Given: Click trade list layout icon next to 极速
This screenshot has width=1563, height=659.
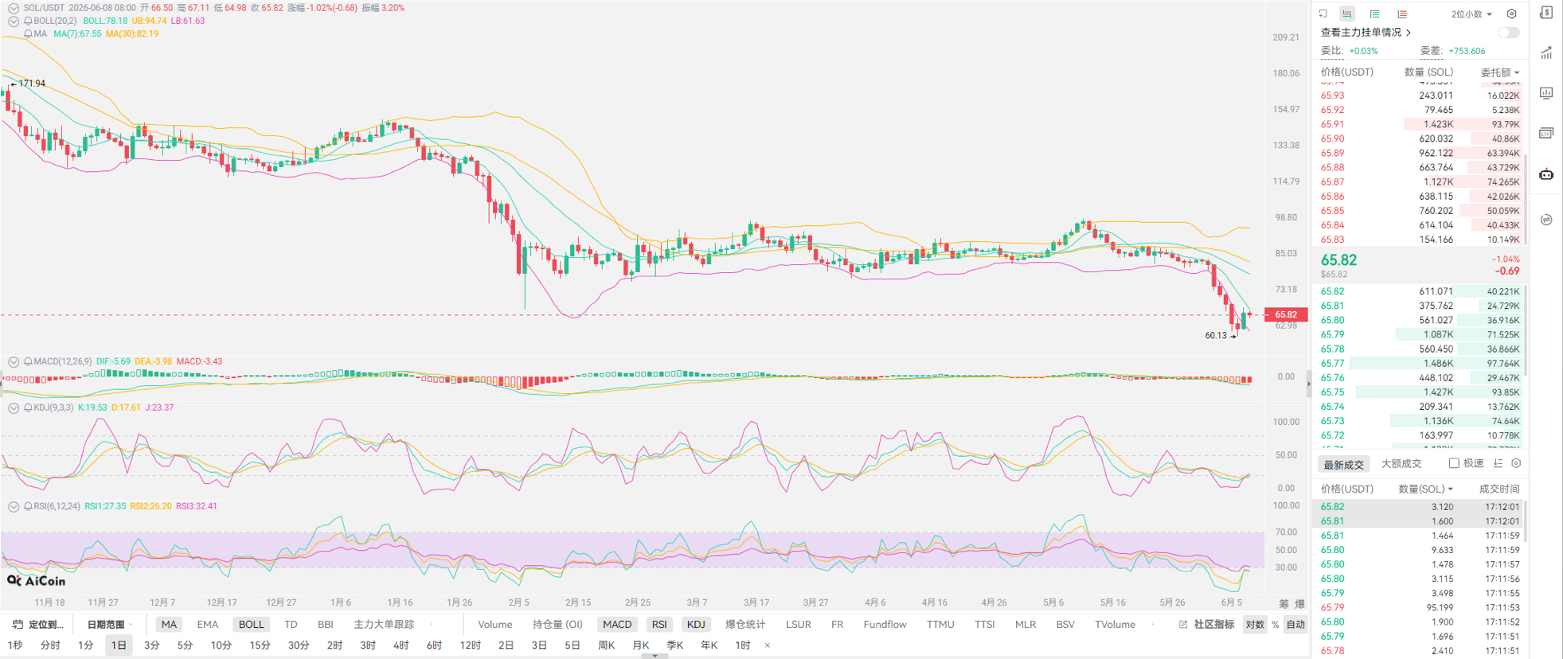Looking at the screenshot, I should (x=1499, y=463).
